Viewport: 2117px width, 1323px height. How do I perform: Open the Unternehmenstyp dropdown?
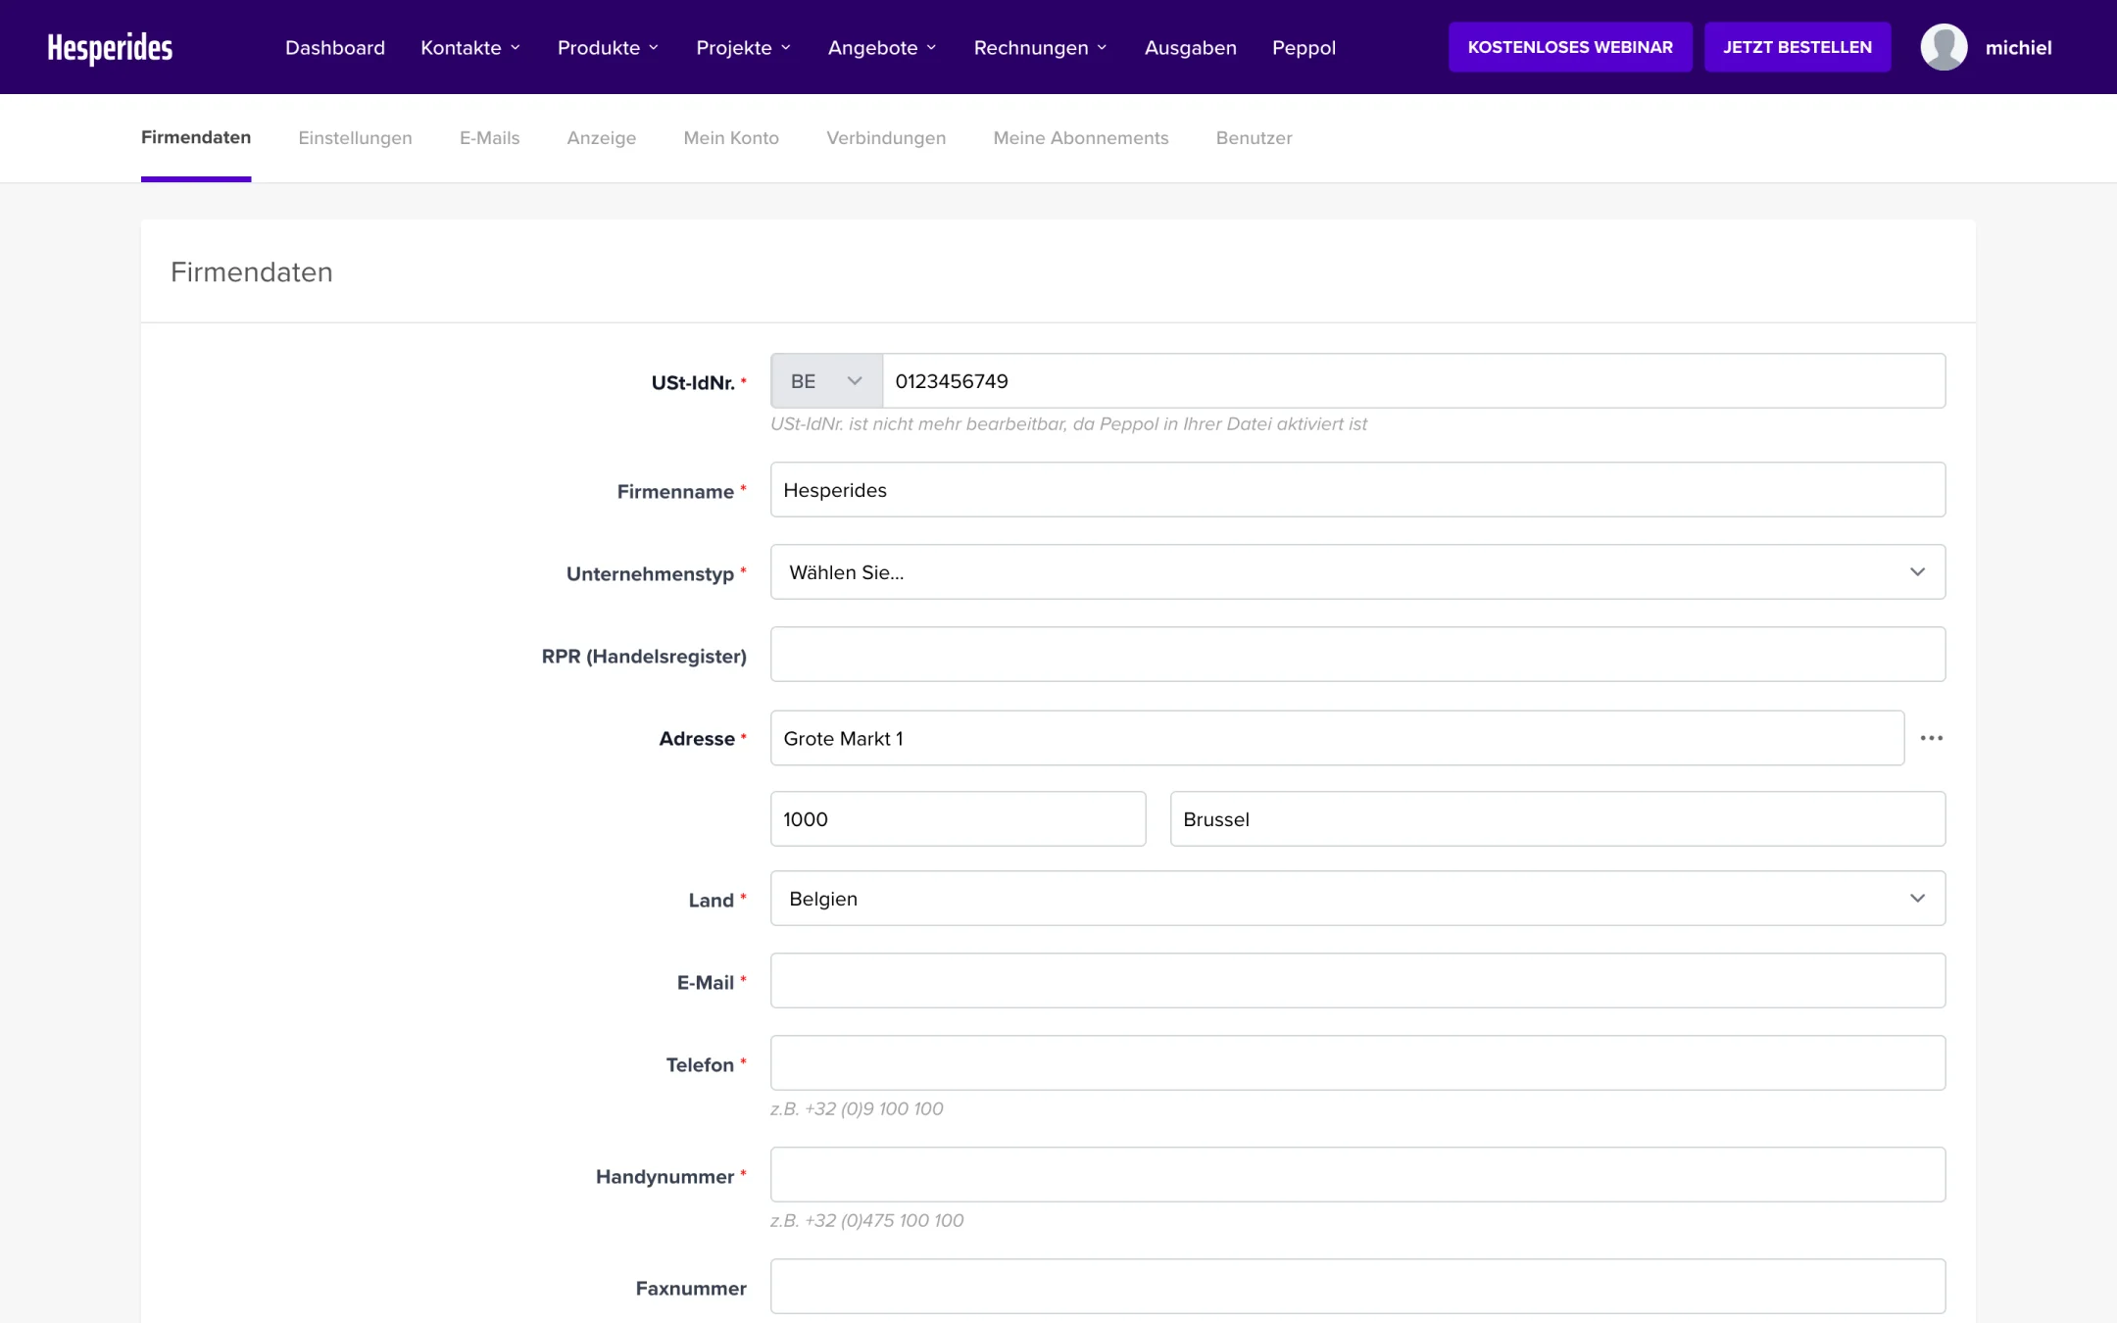coord(1357,572)
